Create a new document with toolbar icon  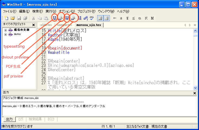pyautogui.click(x=6, y=18)
